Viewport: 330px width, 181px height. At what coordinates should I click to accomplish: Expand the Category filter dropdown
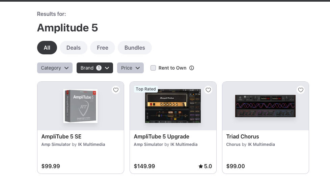tap(55, 68)
